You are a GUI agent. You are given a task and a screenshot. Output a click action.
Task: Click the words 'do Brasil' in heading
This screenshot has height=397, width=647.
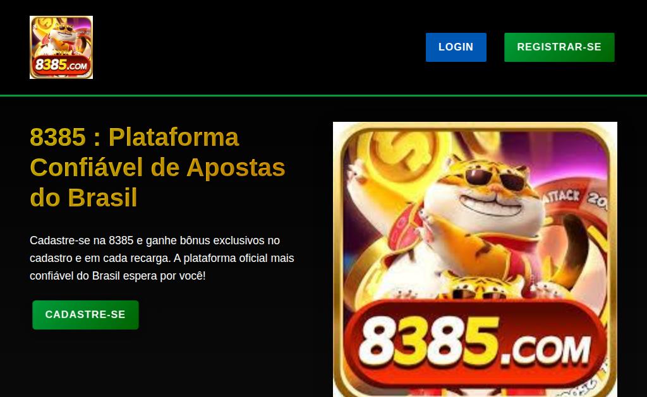(x=83, y=198)
